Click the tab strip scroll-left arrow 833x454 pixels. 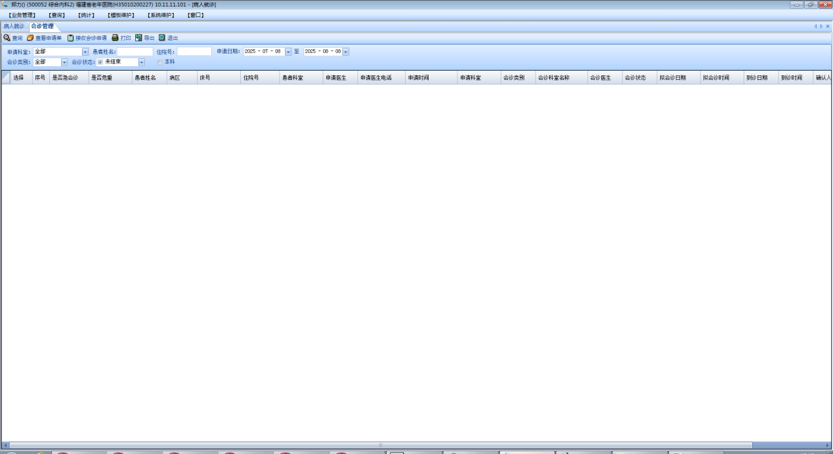815,26
